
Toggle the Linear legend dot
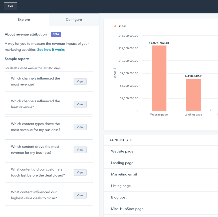pos(115,26)
